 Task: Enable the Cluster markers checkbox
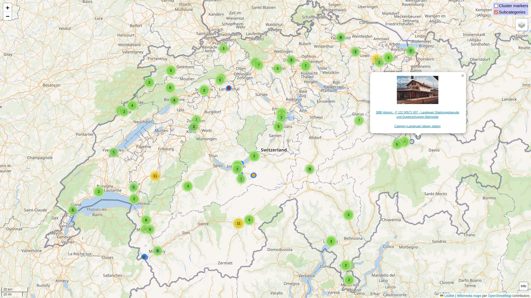496,6
